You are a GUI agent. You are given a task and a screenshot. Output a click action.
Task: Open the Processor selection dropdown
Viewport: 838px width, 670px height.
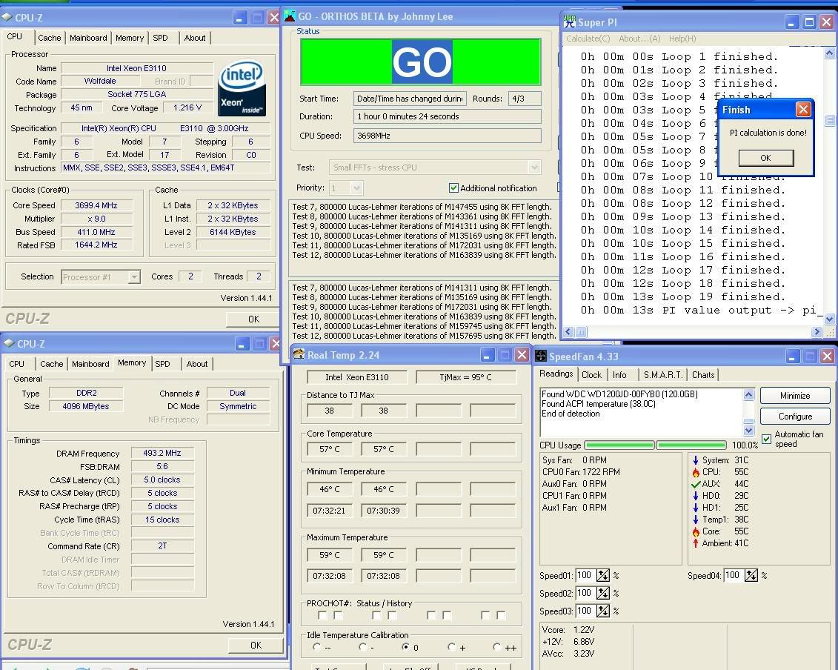134,277
